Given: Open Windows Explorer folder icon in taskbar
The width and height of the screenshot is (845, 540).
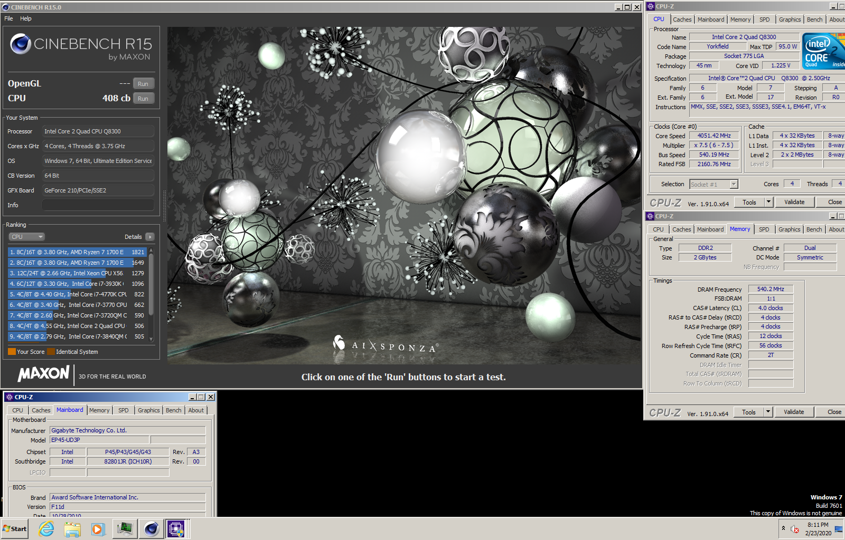Looking at the screenshot, I should point(72,528).
